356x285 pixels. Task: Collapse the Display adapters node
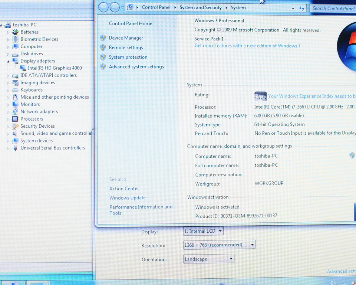[x=9, y=61]
